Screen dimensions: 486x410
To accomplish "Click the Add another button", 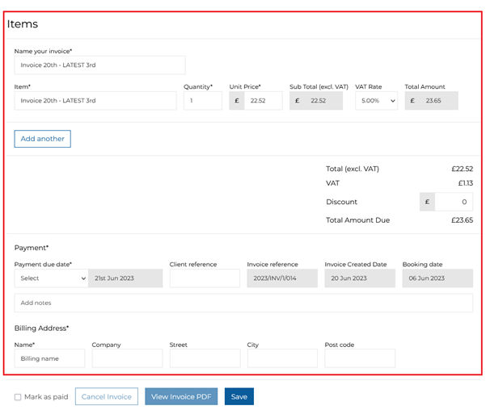I will point(43,139).
